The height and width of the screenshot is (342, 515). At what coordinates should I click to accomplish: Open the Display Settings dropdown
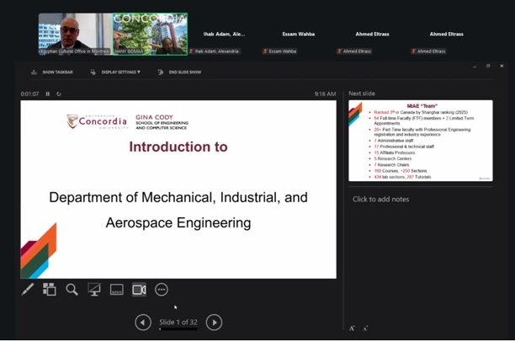pos(115,72)
